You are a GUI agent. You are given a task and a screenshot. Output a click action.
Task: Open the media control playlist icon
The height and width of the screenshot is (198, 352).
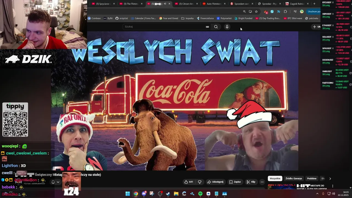(295, 12)
